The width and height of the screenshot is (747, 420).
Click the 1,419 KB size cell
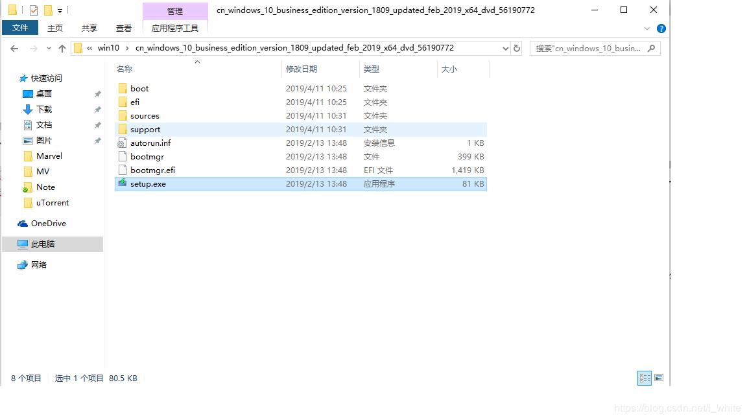[468, 170]
